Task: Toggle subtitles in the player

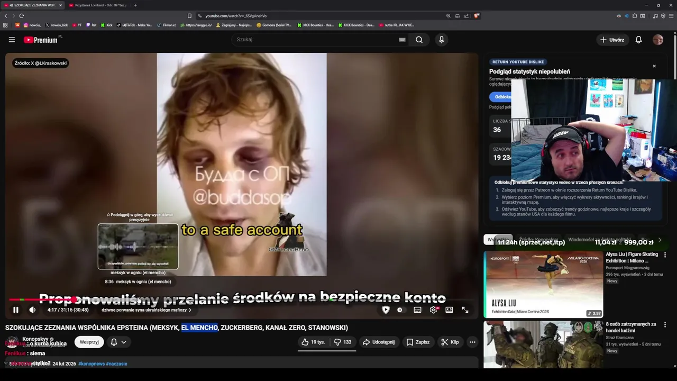Action: tap(417, 310)
